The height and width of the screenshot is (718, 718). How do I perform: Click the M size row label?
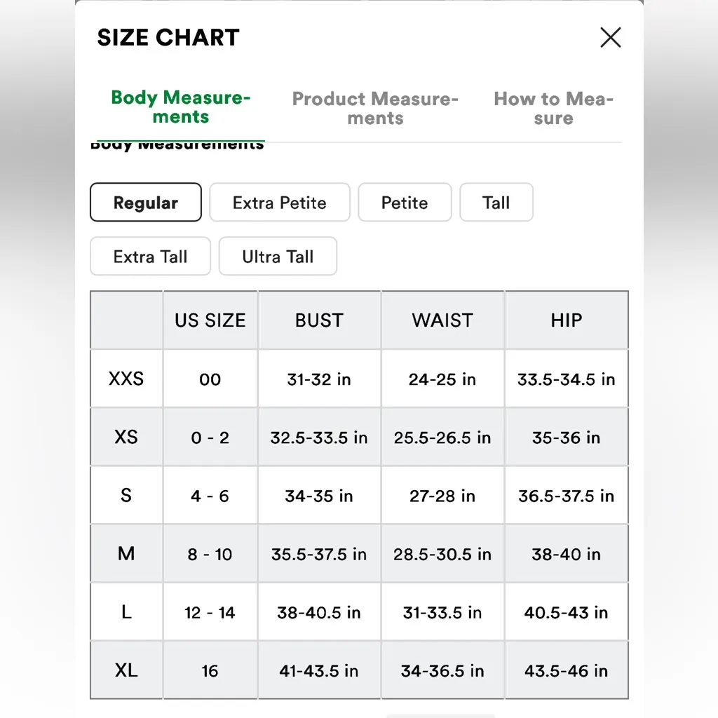[x=126, y=554]
